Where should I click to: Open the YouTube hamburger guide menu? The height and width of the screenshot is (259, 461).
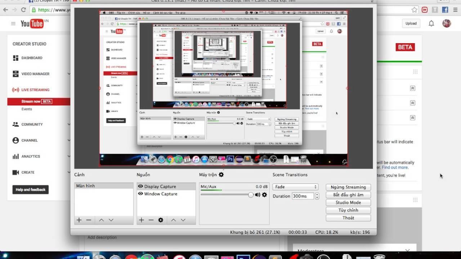coord(13,24)
